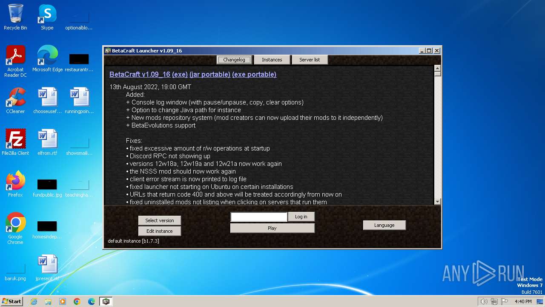Click the changelog scroll down arrow
Image resolution: width=545 pixels, height=307 pixels.
click(x=437, y=201)
